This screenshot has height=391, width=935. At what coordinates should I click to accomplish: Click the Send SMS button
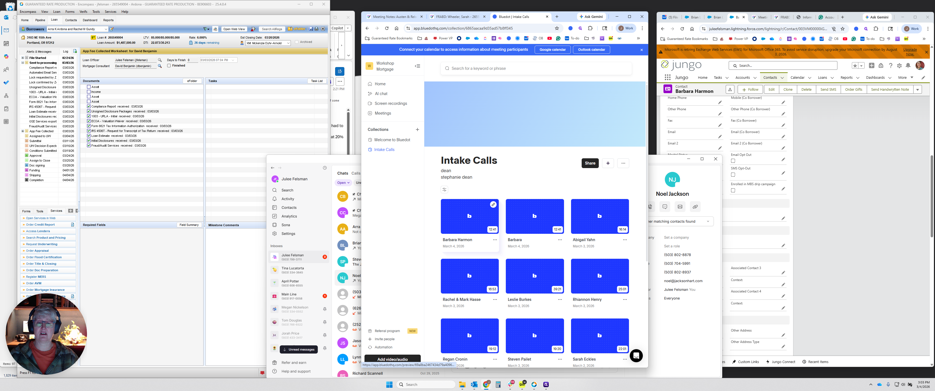(x=828, y=90)
